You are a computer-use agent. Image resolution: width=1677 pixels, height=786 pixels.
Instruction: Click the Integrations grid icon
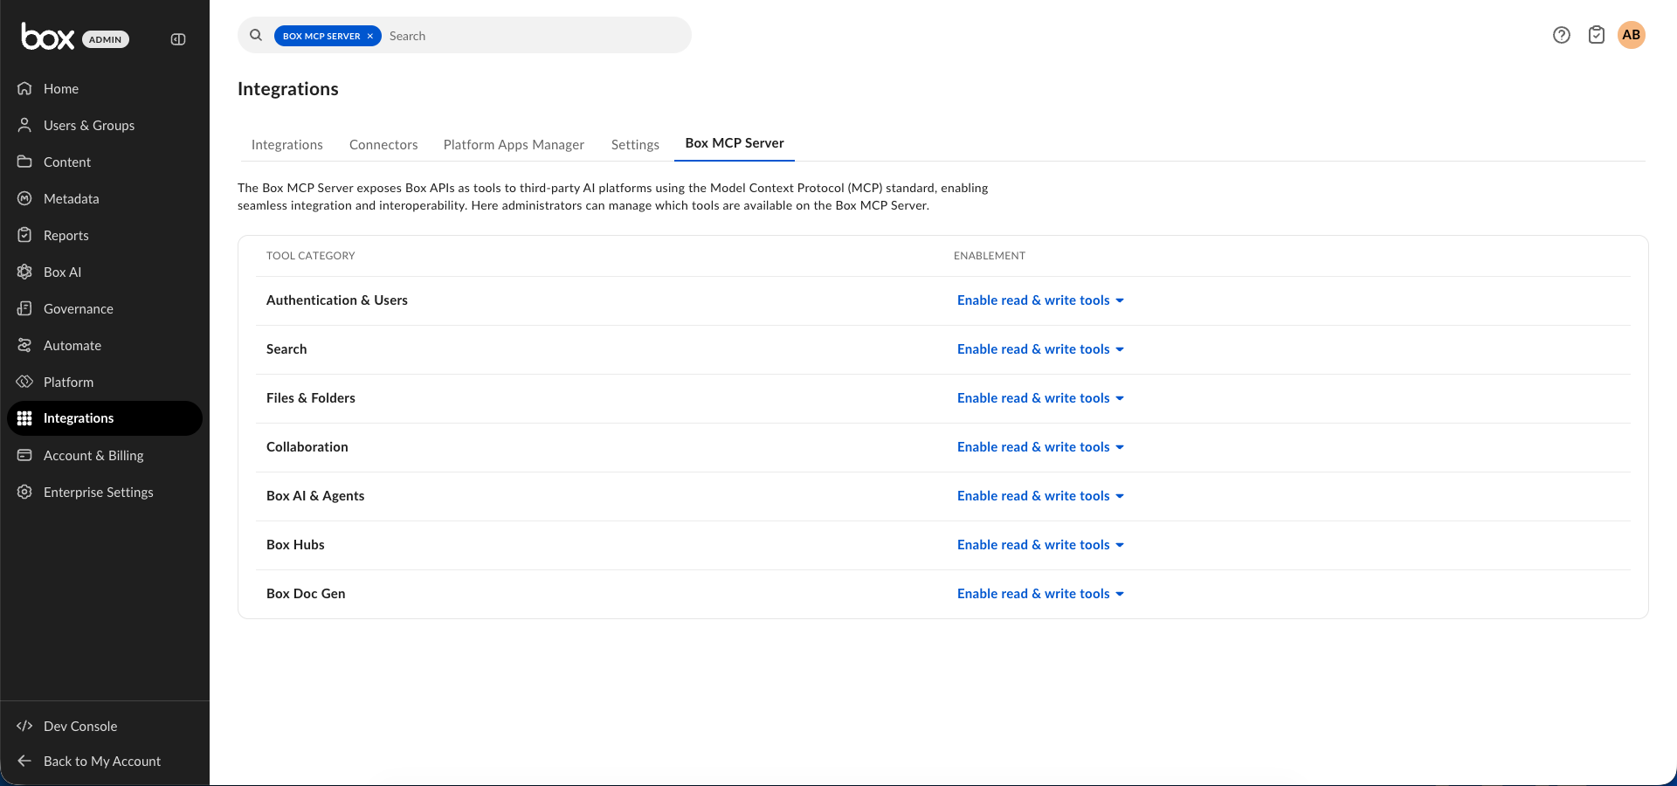click(24, 418)
